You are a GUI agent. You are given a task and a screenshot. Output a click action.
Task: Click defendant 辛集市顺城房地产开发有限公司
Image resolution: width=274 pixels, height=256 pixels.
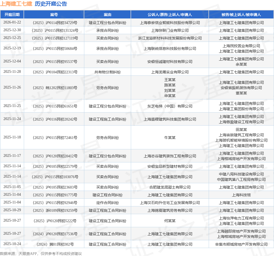(x=241, y=244)
